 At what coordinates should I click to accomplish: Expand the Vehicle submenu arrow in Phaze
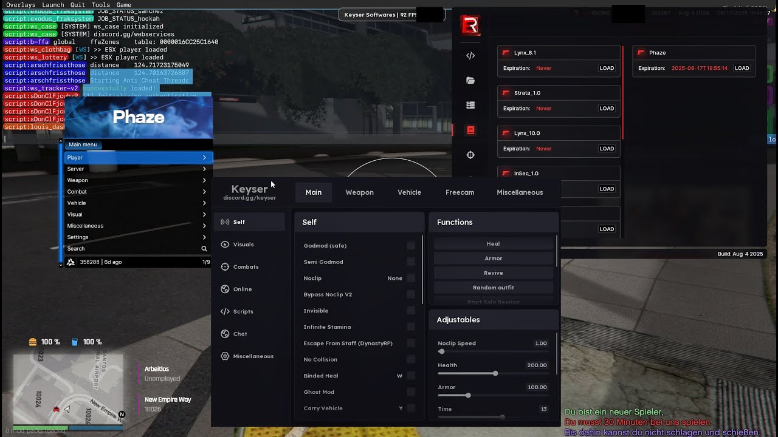204,203
